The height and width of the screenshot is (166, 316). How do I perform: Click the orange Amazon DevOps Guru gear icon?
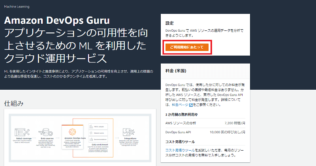tap(72, 132)
